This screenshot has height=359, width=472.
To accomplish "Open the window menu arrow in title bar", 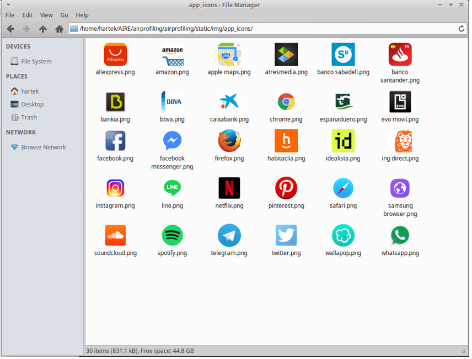I will click(8, 5).
